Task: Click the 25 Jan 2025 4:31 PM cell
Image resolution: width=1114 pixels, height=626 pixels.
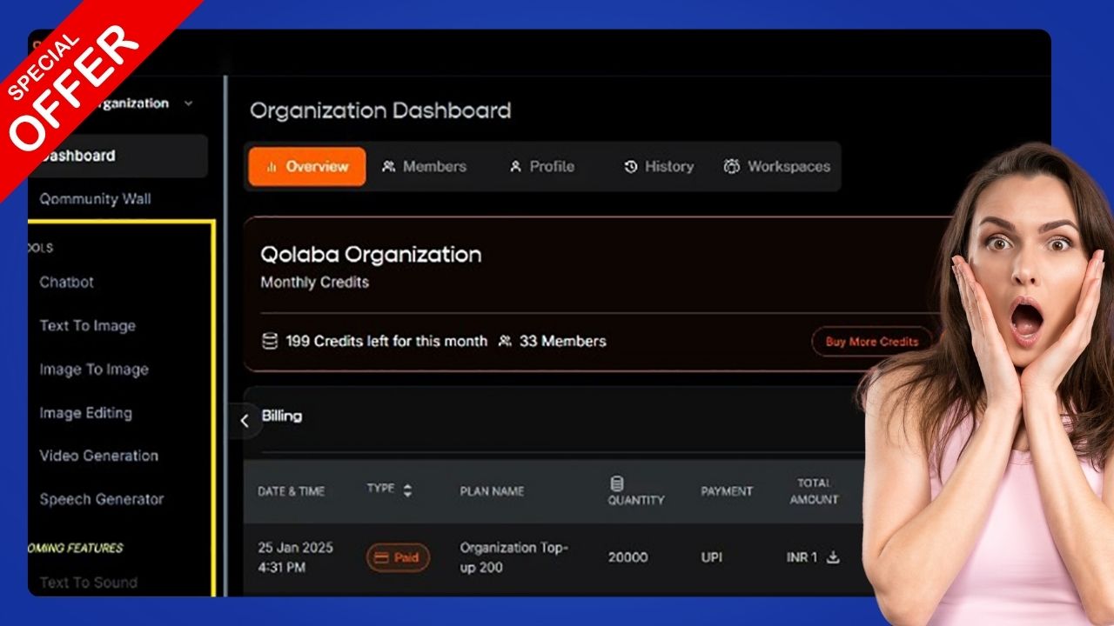Action: click(295, 557)
